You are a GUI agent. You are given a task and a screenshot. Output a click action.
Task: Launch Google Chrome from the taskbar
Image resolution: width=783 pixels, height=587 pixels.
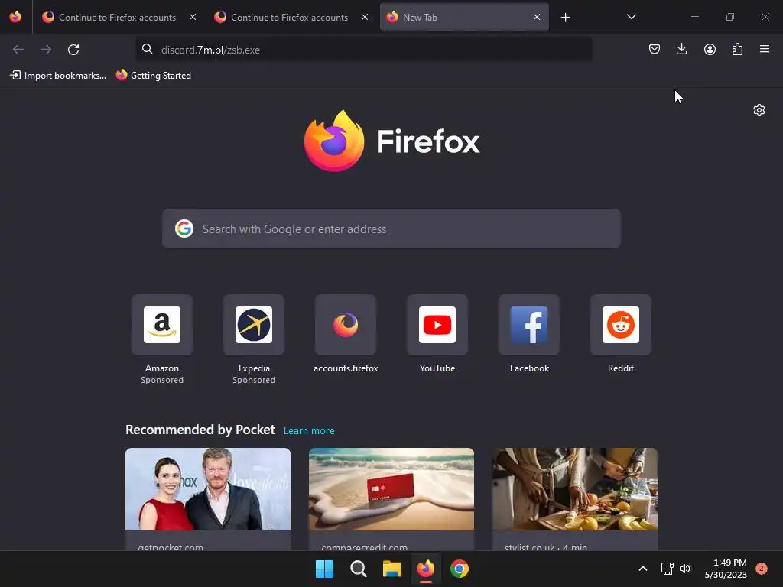click(460, 569)
